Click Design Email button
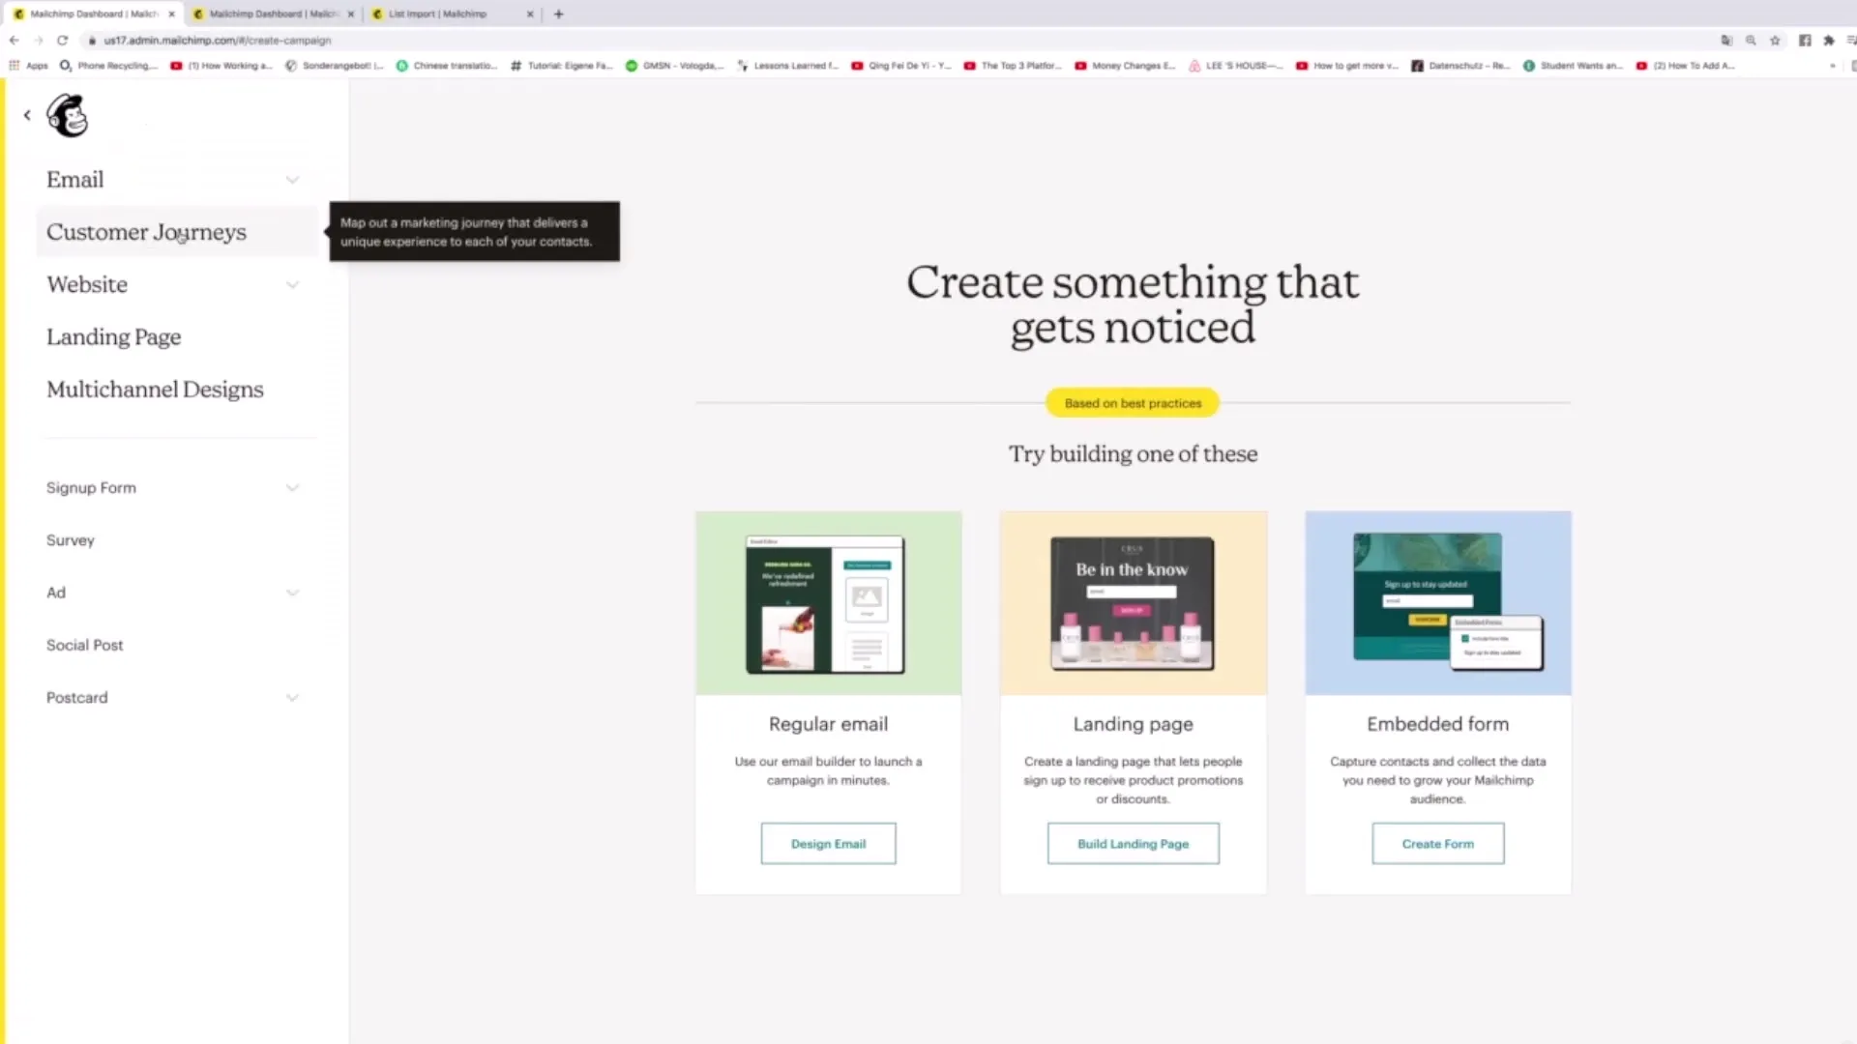 [x=828, y=844]
